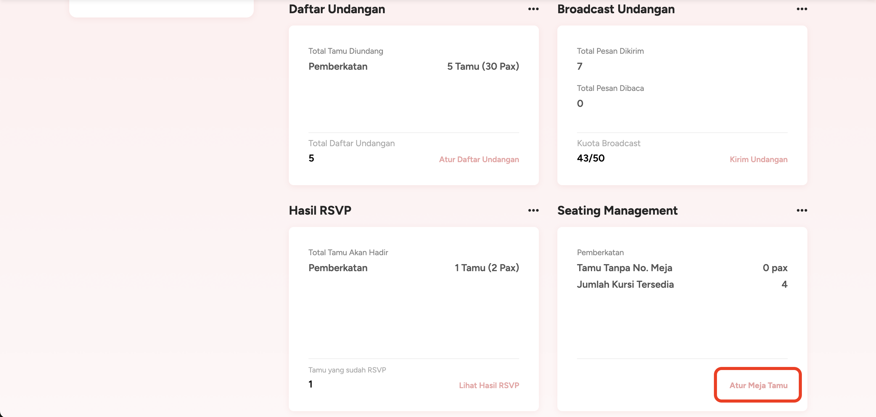876x417 pixels.
Task: Click the Total Pesan Dibaca label
Action: click(x=610, y=88)
